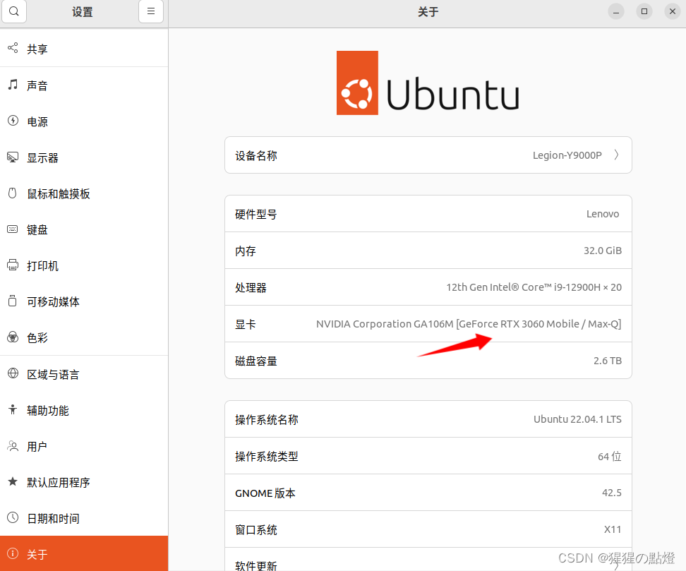
Task: Click the Ubuntu 22.04.1 LTS value
Action: (577, 419)
